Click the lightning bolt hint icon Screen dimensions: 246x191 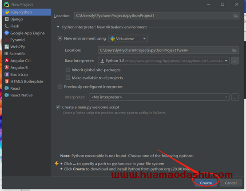[57, 164]
